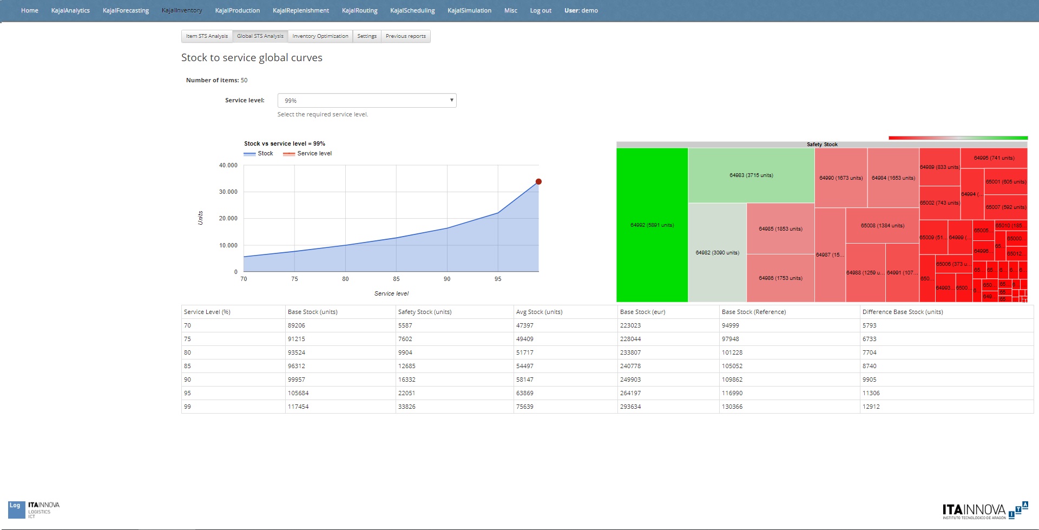Expand the Service level dropdown
The image size is (1039, 530).
click(367, 101)
